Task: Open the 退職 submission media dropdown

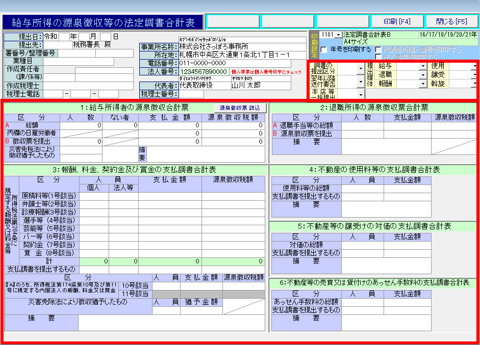Action: 422,75
